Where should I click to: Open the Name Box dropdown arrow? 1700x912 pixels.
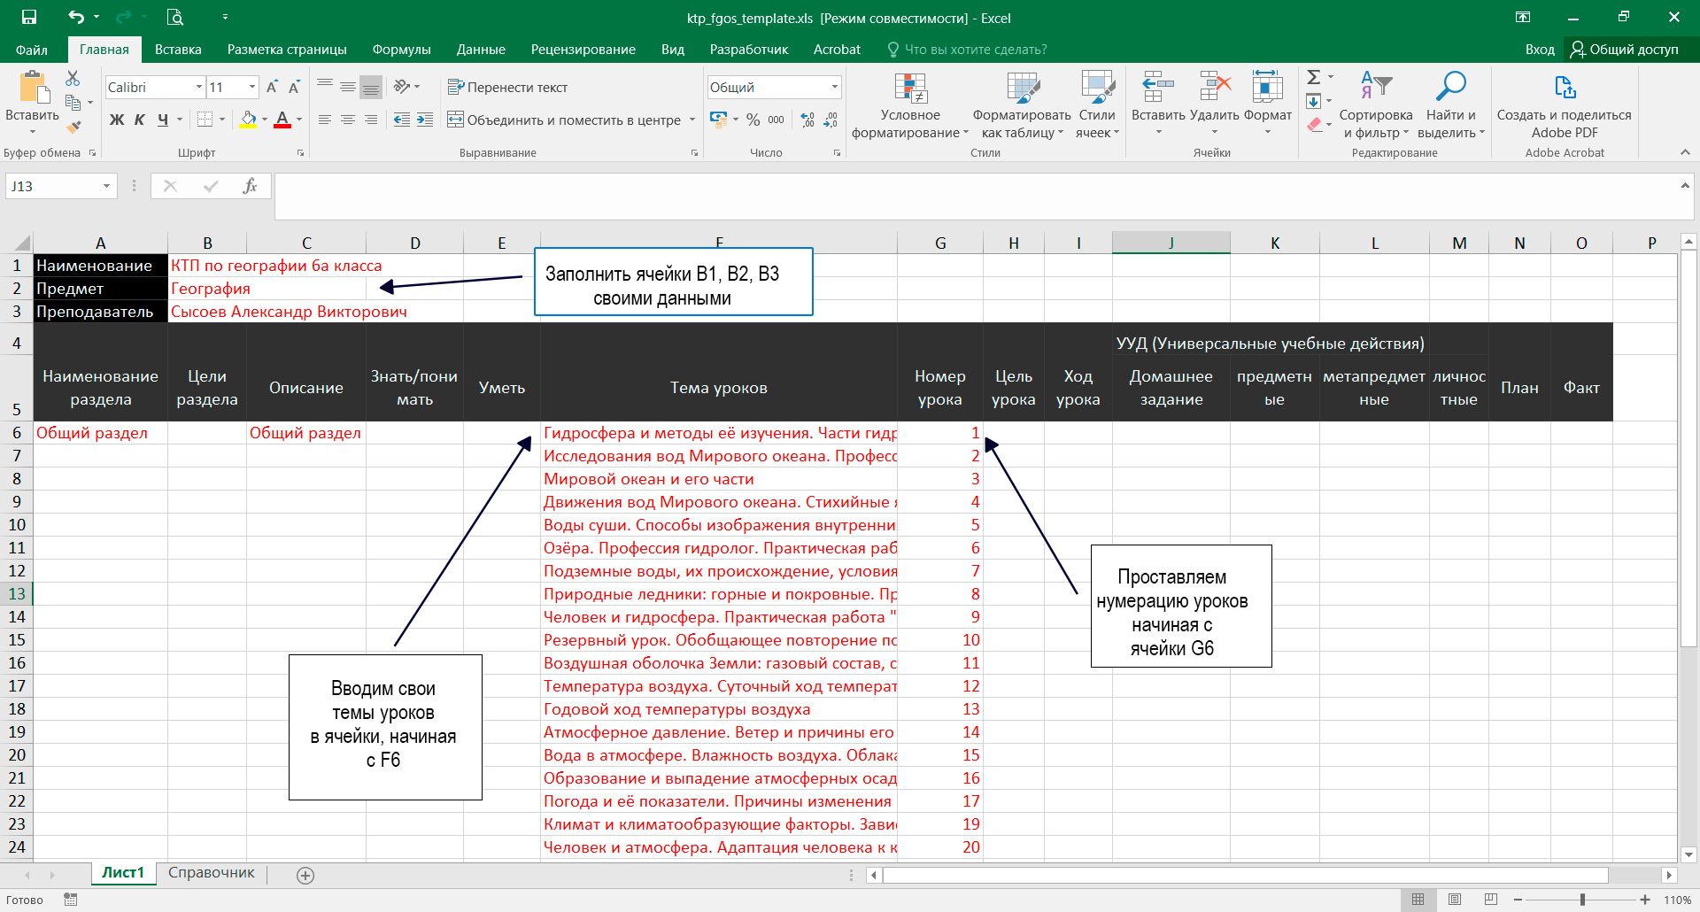pos(106,186)
